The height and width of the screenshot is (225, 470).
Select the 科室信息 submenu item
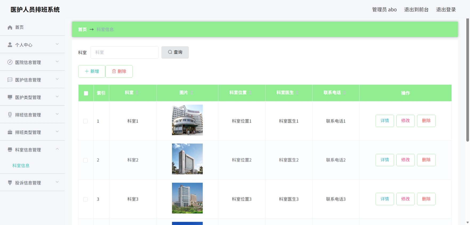click(x=21, y=166)
